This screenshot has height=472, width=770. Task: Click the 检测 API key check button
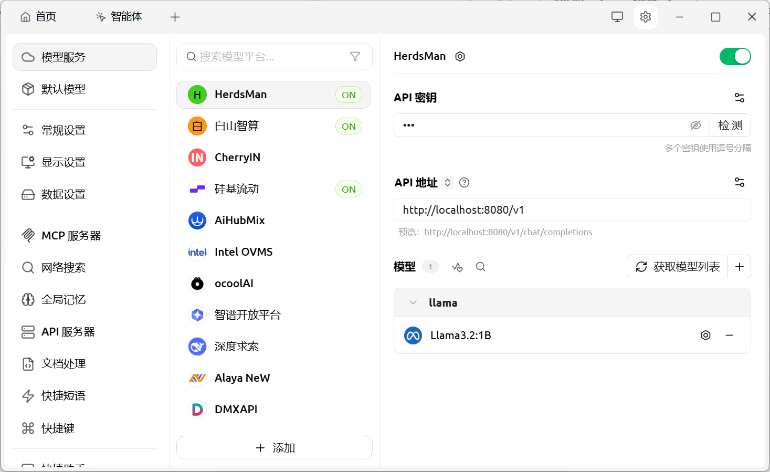tap(730, 125)
